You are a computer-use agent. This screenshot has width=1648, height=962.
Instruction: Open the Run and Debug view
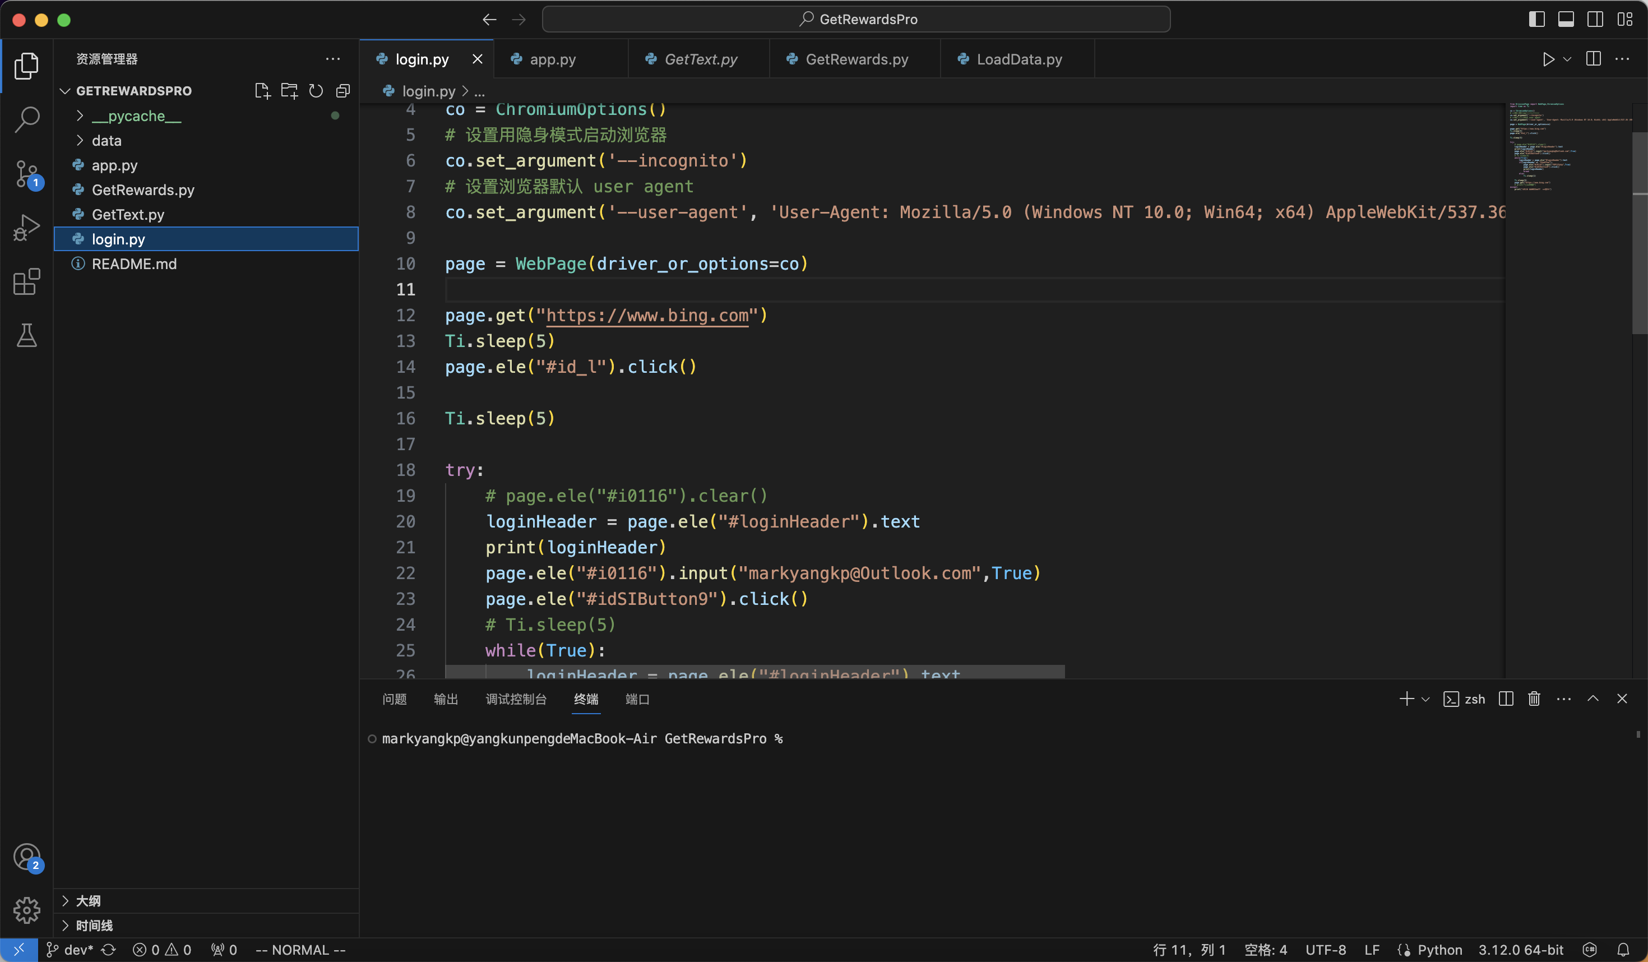(x=26, y=228)
